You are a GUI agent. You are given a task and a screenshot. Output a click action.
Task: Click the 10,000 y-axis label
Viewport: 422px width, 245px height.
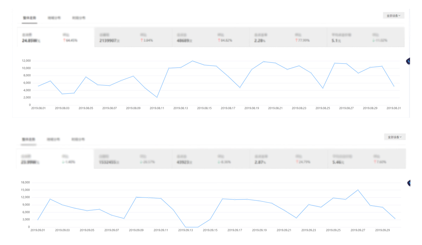26,68
